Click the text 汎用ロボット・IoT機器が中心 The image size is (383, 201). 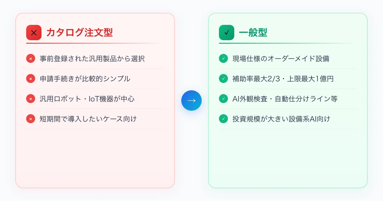point(87,99)
